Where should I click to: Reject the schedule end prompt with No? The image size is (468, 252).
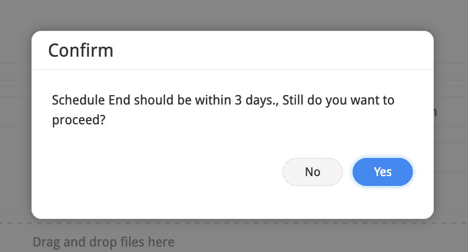click(x=312, y=172)
